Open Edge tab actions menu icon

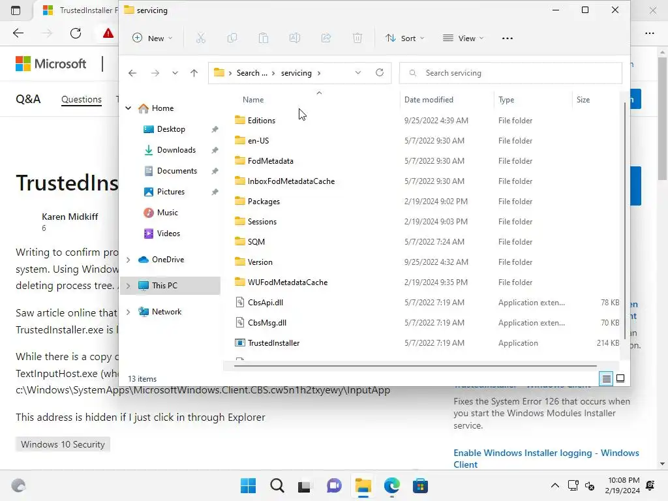pyautogui.click(x=16, y=10)
